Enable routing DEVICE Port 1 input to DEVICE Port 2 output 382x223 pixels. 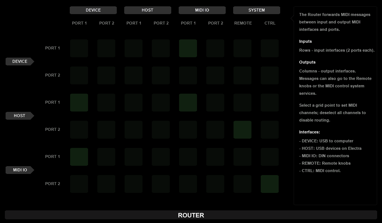tap(106, 48)
